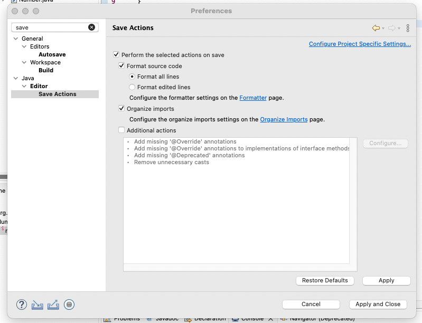Select Format all lines option
This screenshot has height=323, width=422.
click(x=132, y=77)
